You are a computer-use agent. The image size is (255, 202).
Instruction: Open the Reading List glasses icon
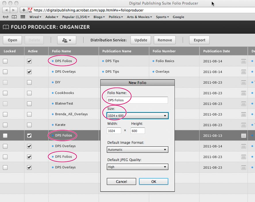(x=5, y=17)
